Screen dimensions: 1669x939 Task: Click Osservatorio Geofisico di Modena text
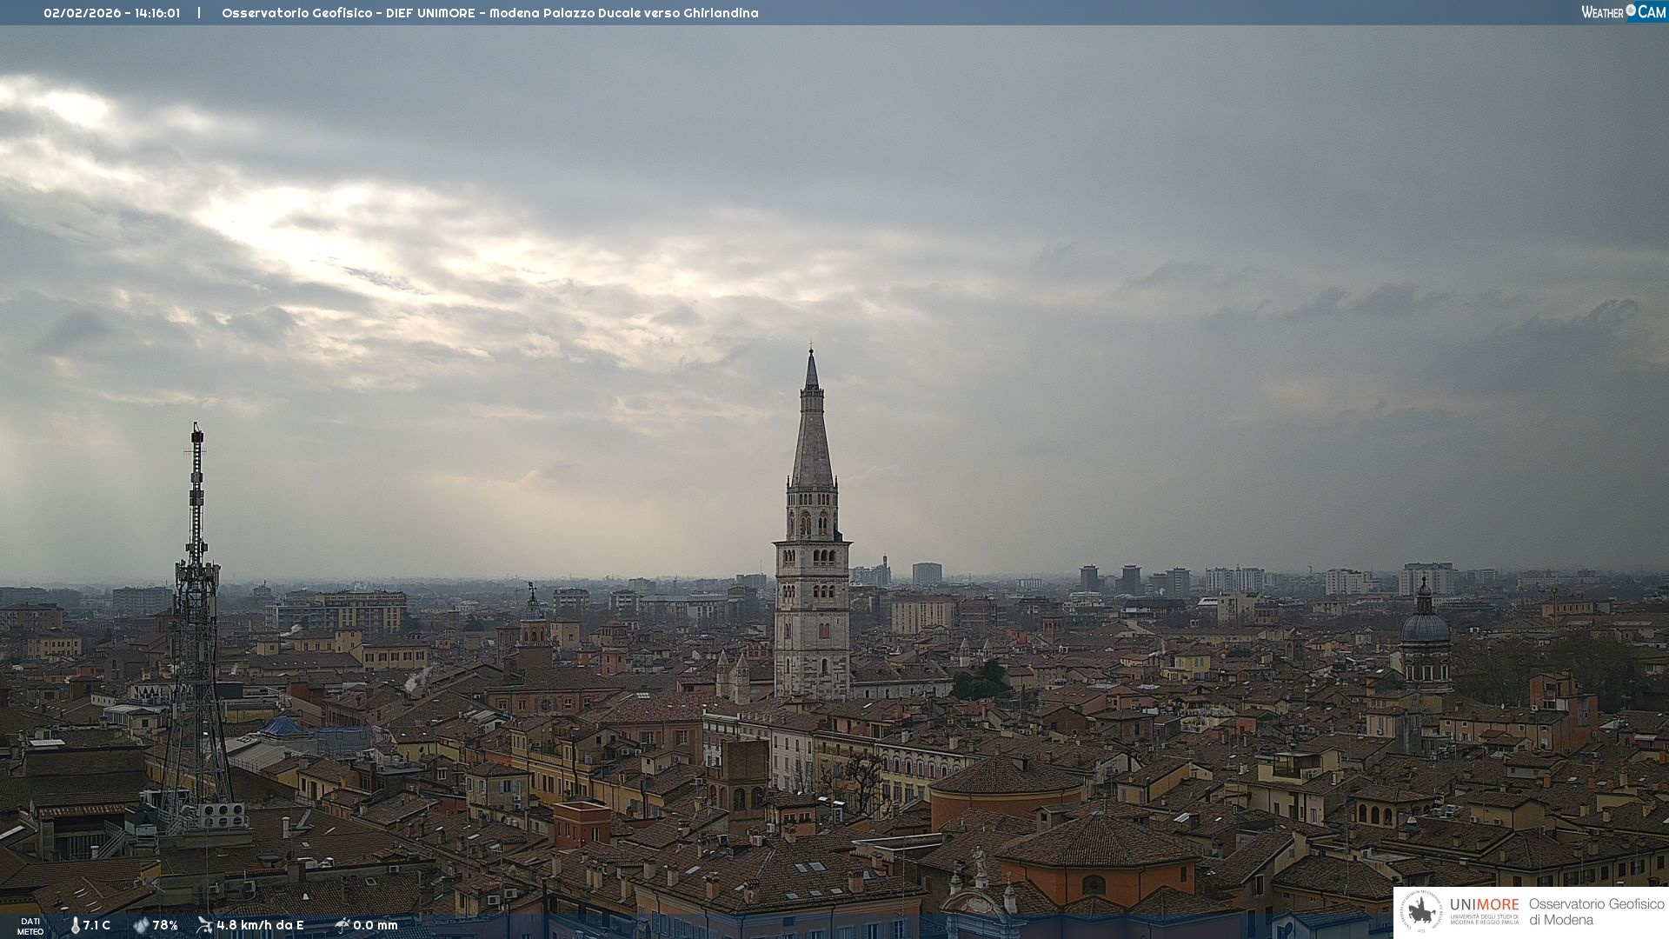[1596, 911]
